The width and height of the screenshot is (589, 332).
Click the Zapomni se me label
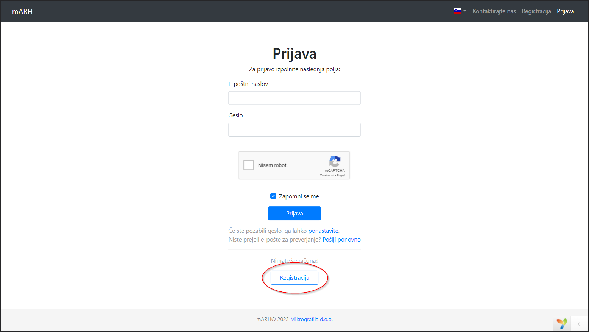tap(299, 196)
